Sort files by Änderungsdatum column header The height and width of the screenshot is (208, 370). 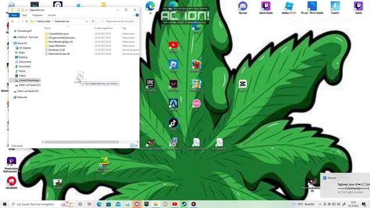coord(104,28)
